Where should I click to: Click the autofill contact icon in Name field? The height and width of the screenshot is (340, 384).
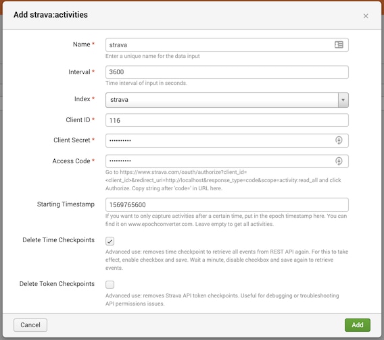coord(339,45)
